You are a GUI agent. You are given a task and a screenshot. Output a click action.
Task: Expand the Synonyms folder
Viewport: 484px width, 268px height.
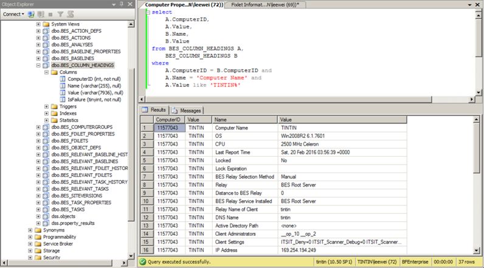coord(30,230)
